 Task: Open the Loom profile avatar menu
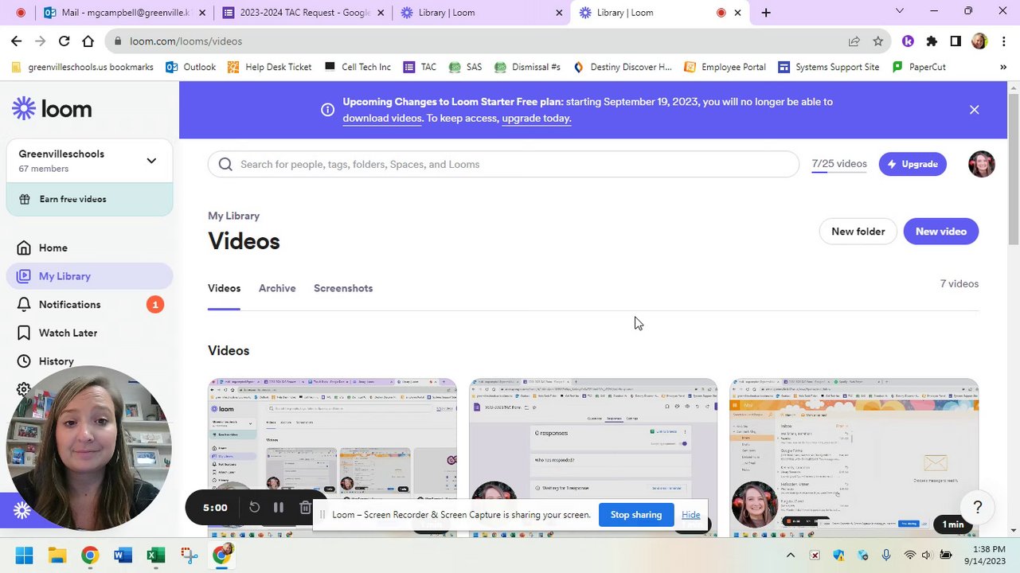(x=981, y=164)
